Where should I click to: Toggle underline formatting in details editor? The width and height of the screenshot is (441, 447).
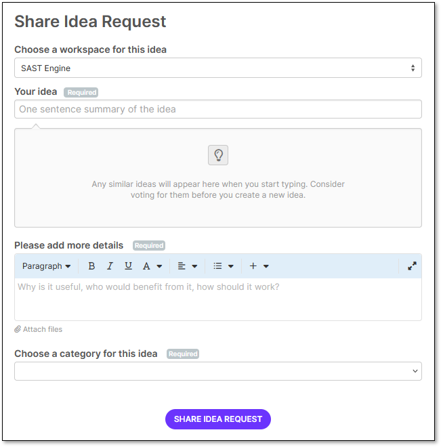click(x=128, y=266)
